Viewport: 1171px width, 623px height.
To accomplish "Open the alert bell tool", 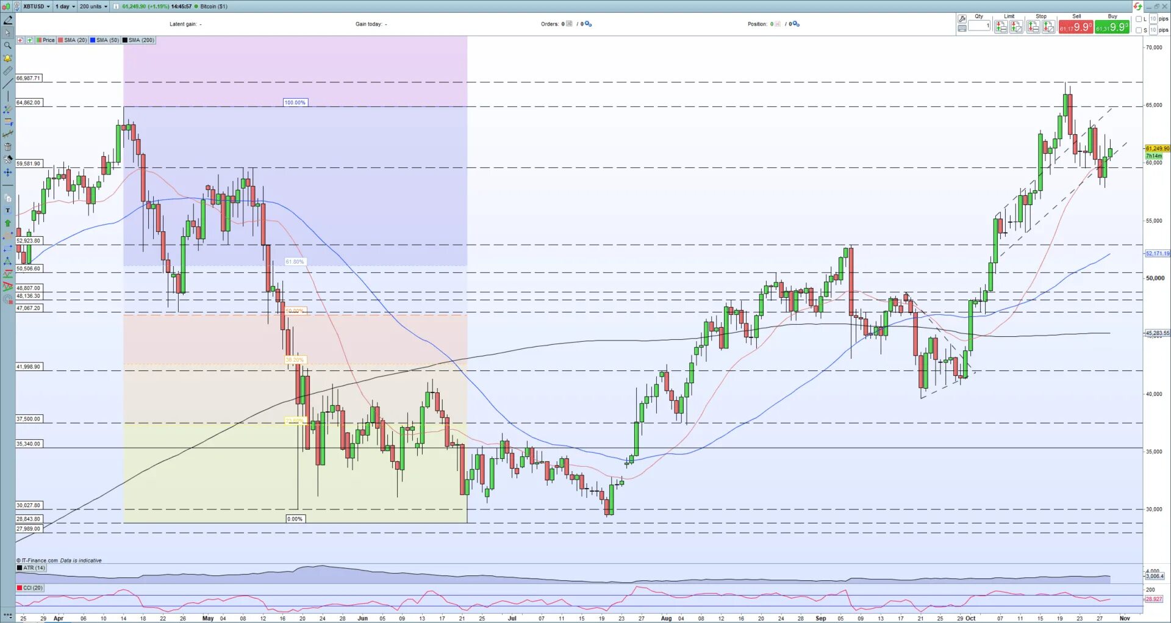I will (8, 59).
